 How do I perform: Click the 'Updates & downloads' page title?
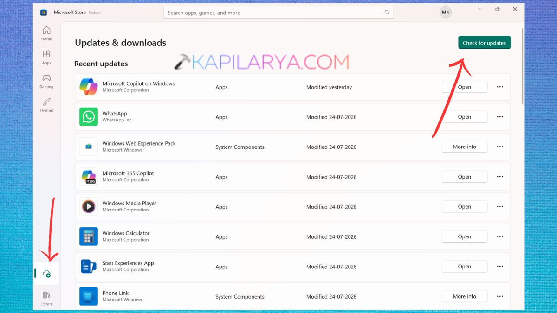pyautogui.click(x=120, y=43)
